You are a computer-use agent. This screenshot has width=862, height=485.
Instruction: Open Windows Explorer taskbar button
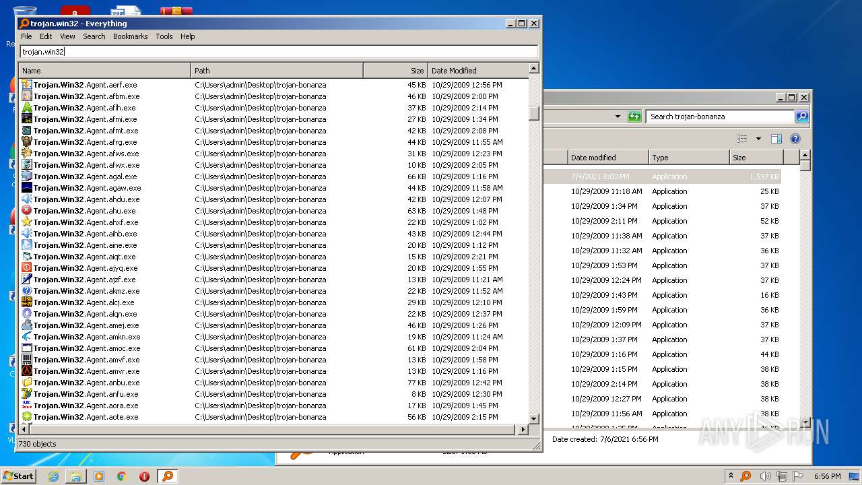click(76, 476)
